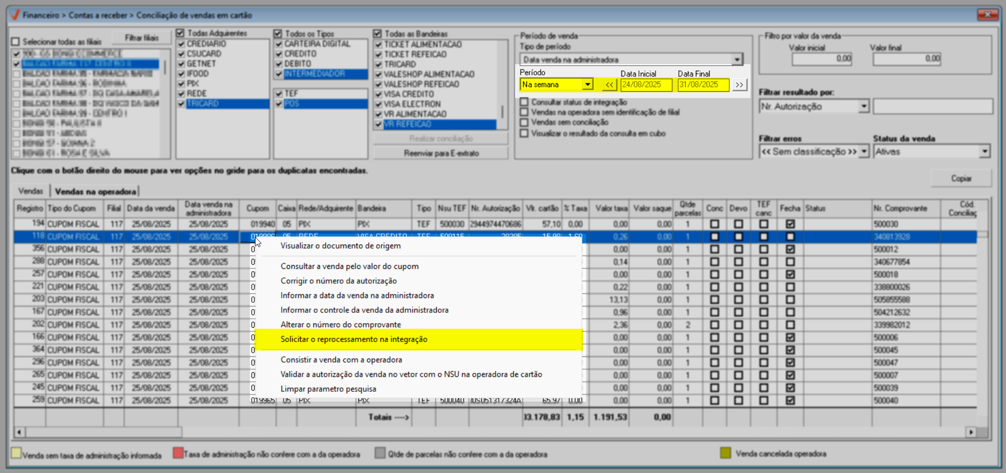This screenshot has width=1006, height=473.
Task: Click the previous period double-arrow button
Action: [x=609, y=85]
